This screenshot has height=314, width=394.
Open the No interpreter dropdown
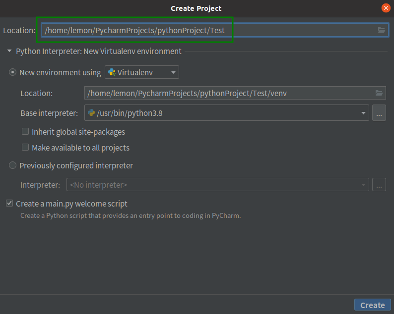[218, 185]
